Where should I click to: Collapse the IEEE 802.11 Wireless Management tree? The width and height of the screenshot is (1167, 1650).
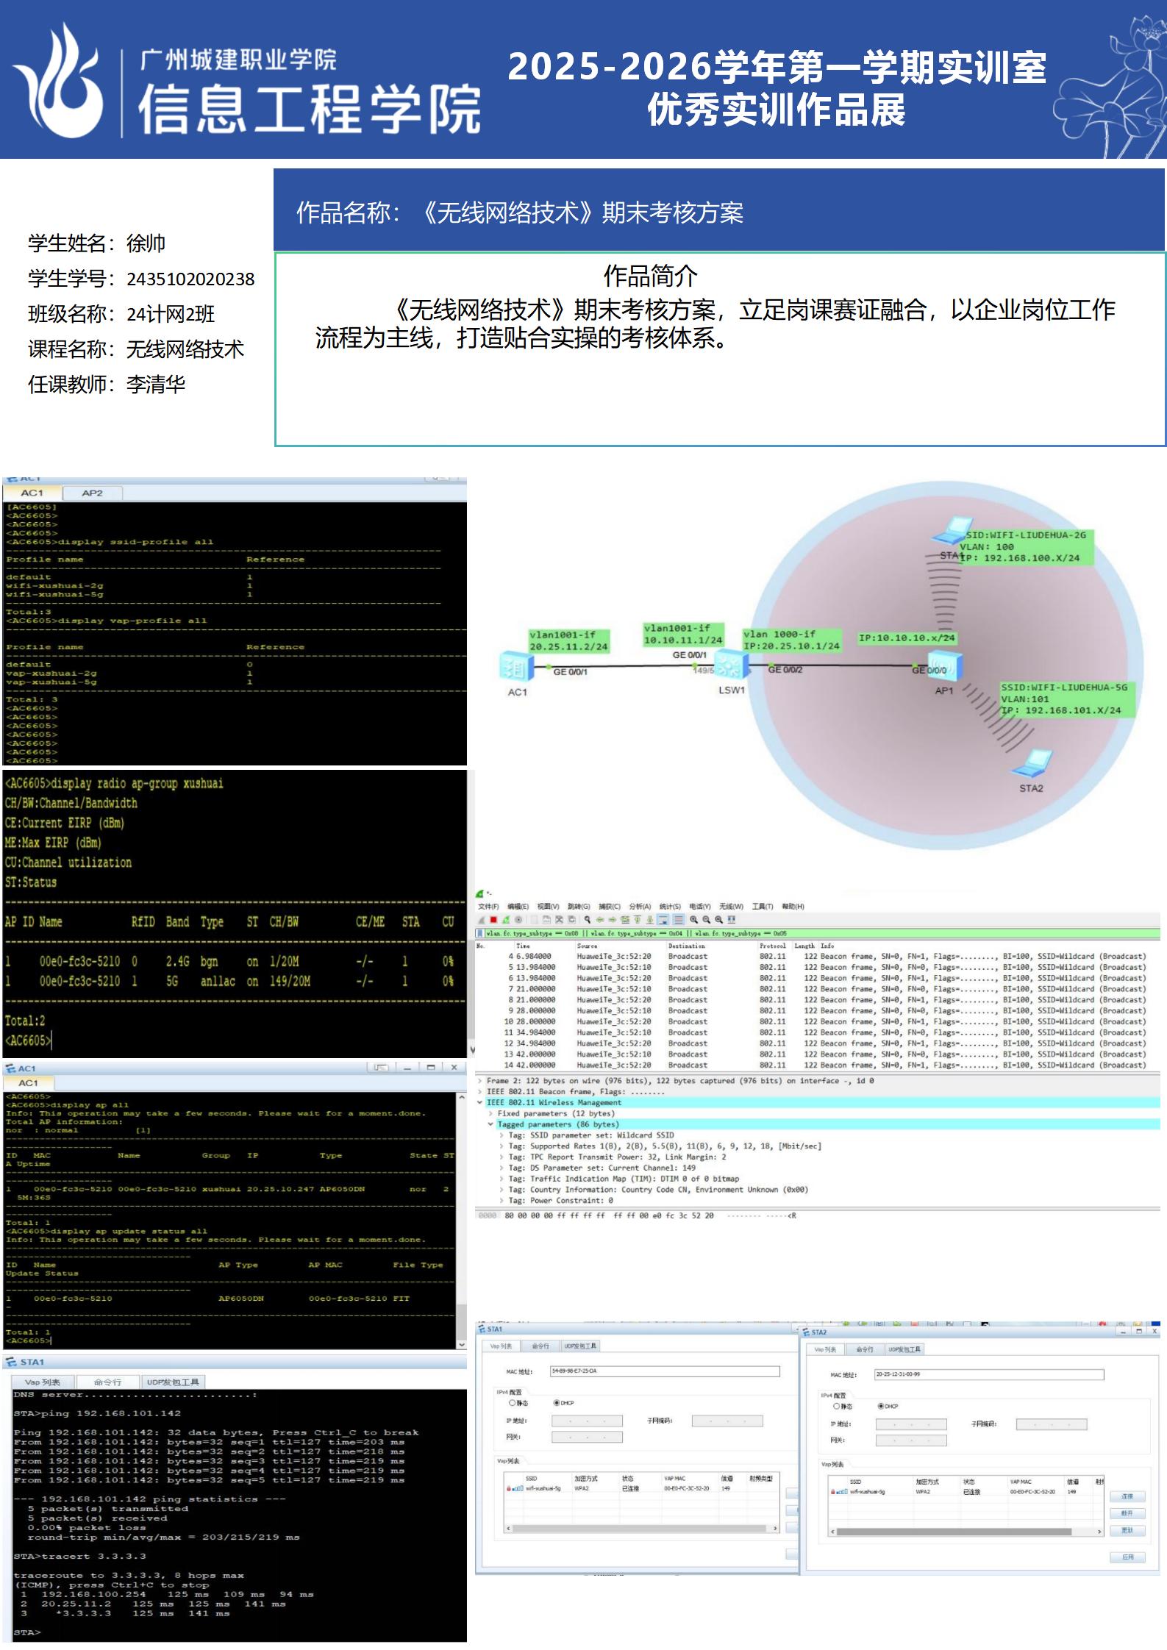tap(480, 1102)
